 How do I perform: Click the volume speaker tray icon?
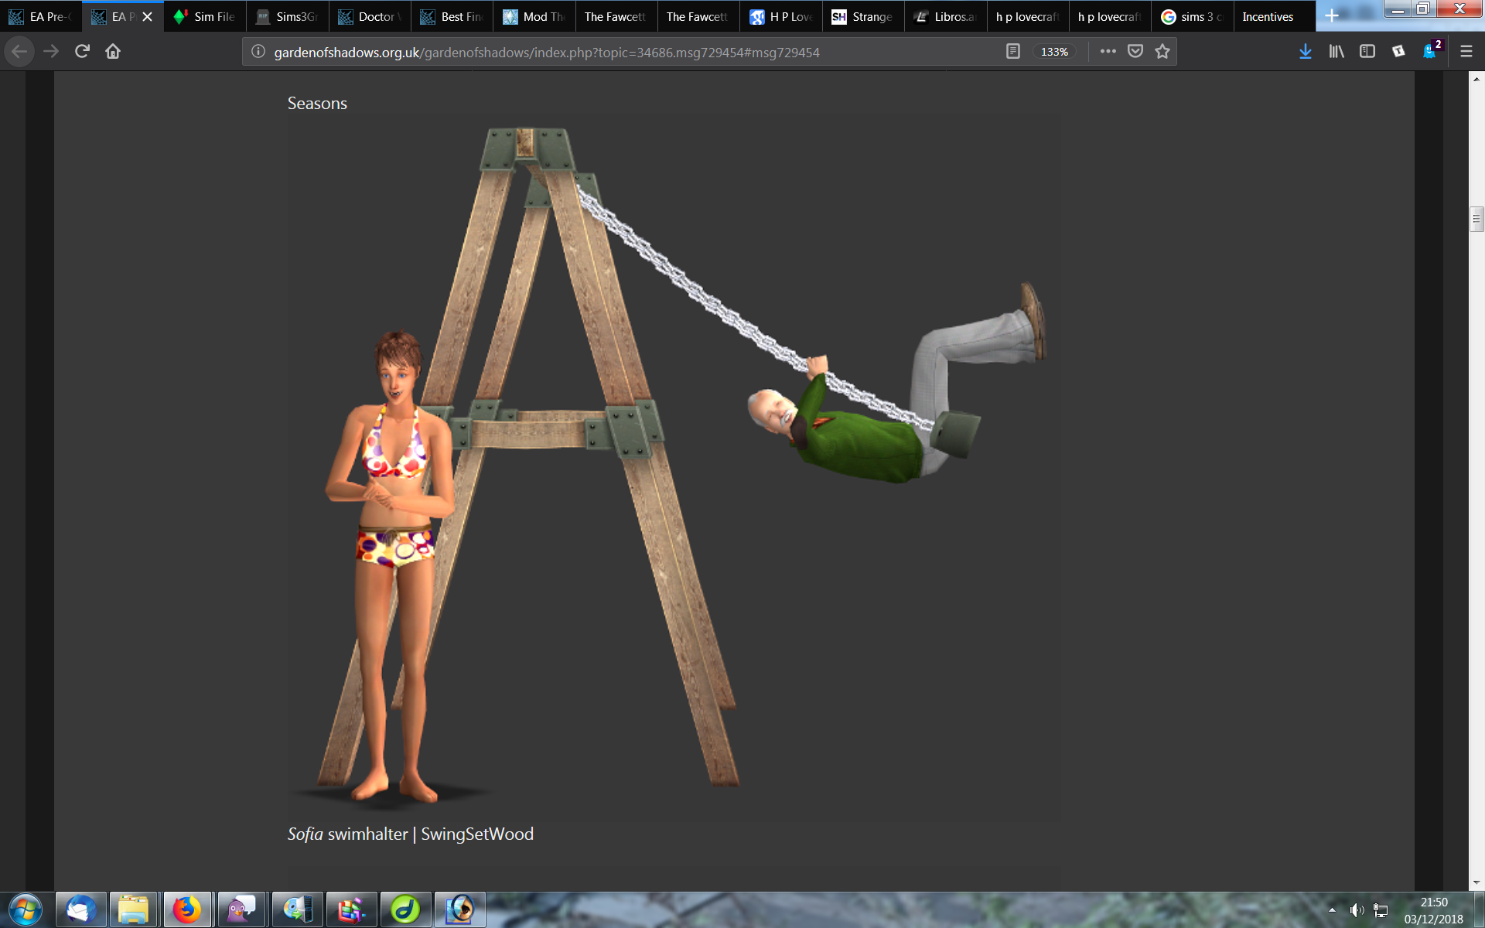[1357, 910]
